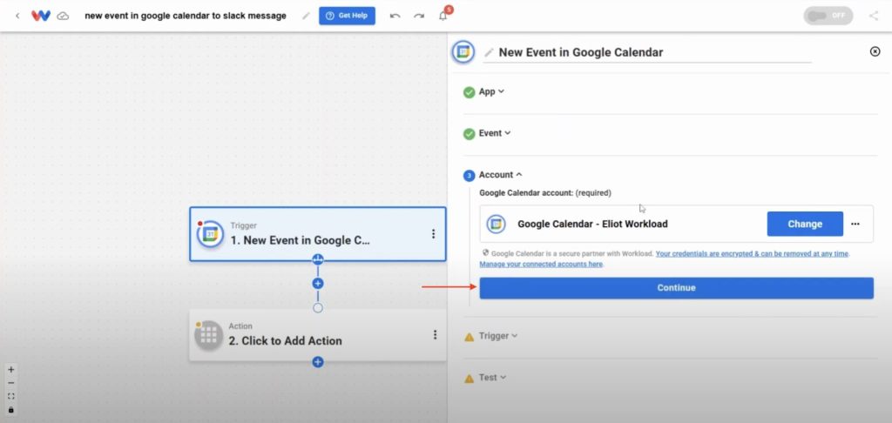Click the workflow name in the top bar
This screenshot has width=892, height=423.
pos(186,16)
